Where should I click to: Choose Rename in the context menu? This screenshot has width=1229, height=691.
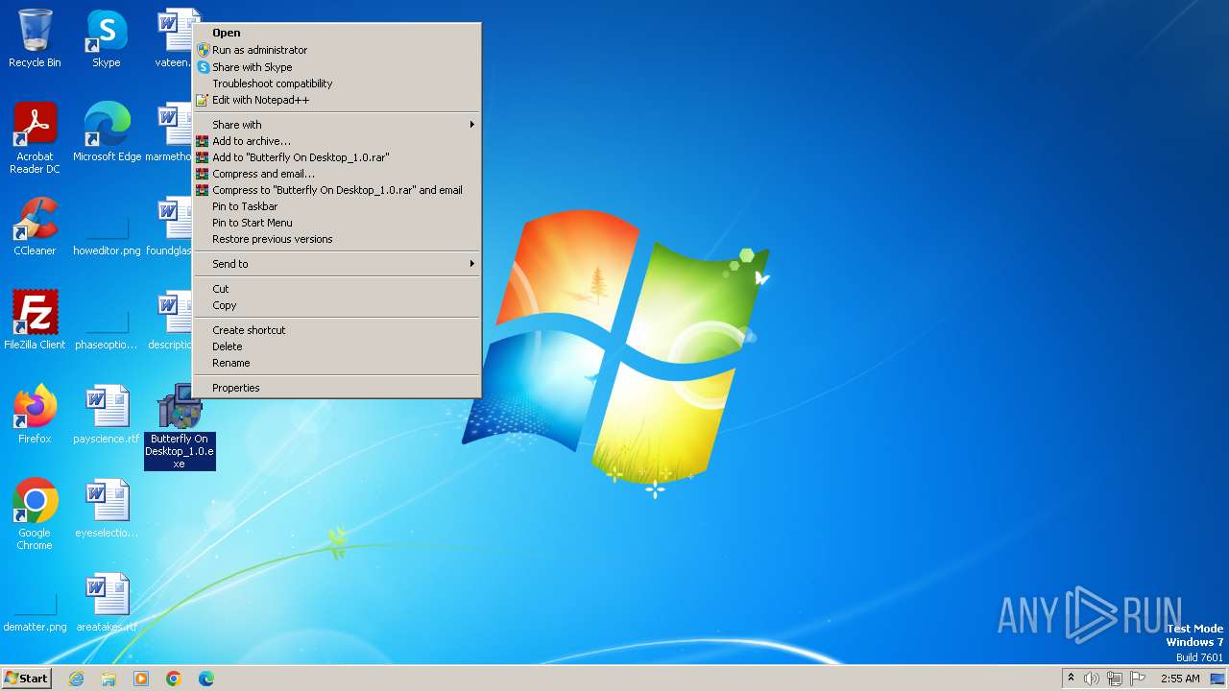[x=337, y=363]
